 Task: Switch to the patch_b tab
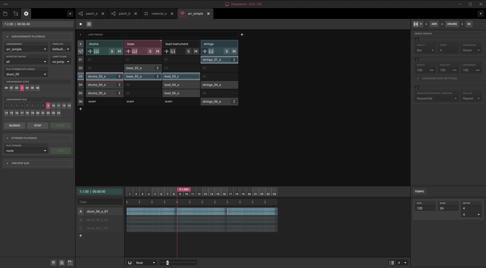124,14
